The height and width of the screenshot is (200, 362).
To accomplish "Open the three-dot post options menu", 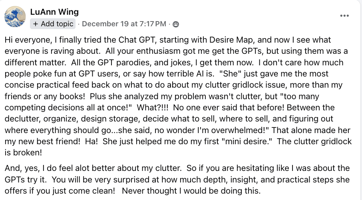I will (x=344, y=16).
